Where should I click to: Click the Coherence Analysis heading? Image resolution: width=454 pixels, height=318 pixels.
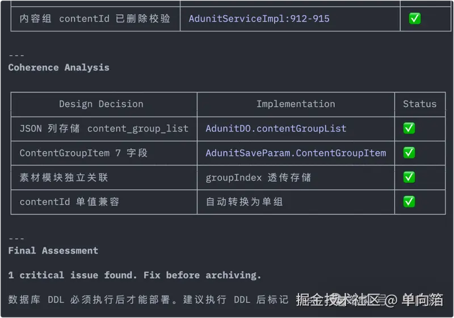coord(58,68)
